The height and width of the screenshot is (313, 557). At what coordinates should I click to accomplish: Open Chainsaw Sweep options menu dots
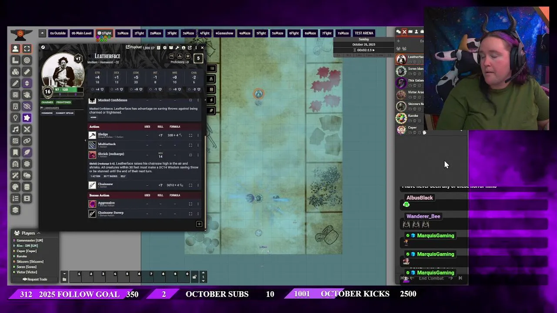coord(198,213)
